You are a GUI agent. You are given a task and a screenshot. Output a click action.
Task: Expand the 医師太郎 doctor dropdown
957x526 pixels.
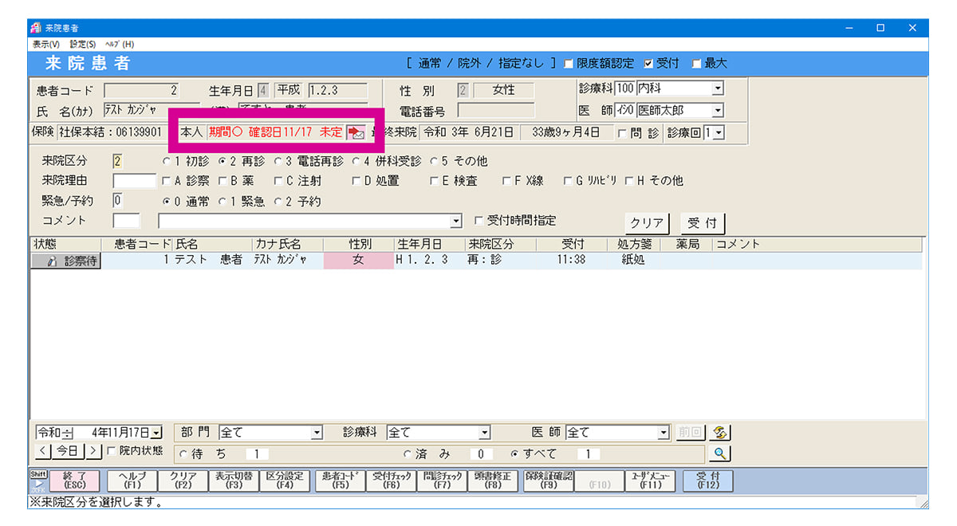[718, 111]
